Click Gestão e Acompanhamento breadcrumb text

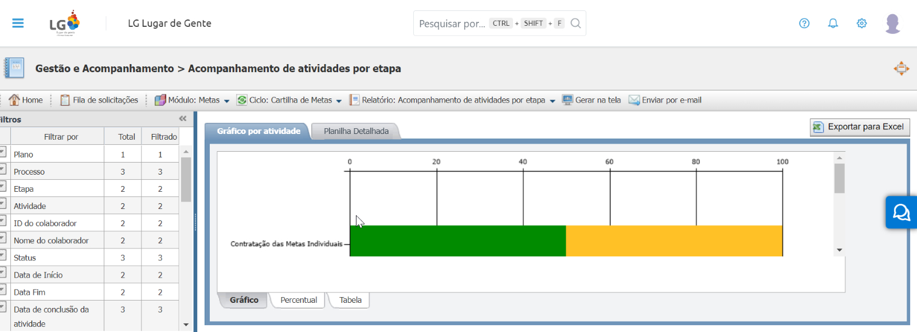(104, 69)
